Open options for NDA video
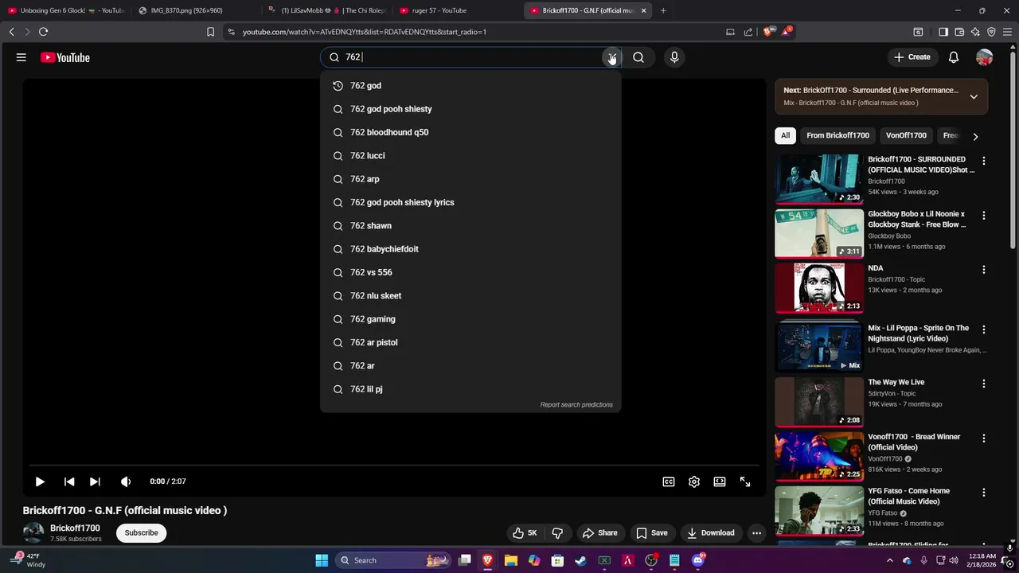 click(984, 270)
